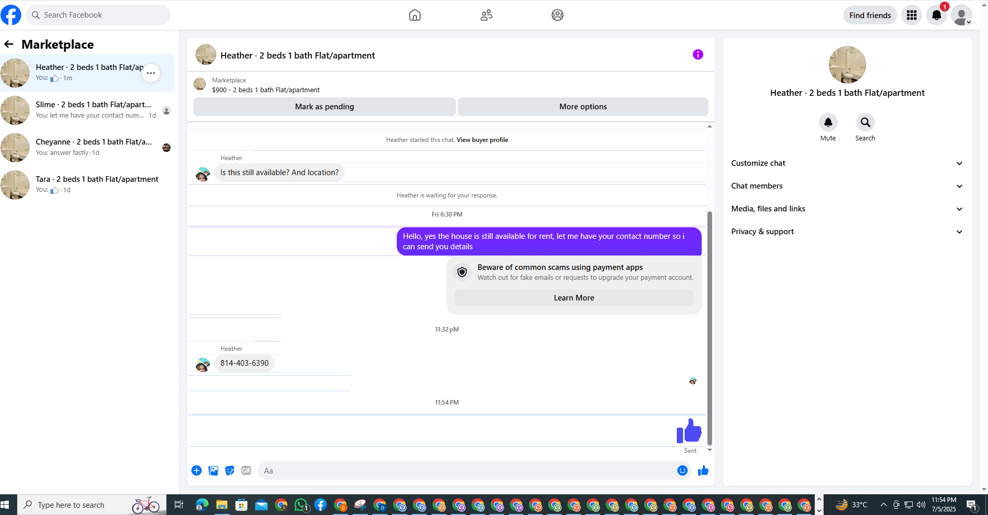The width and height of the screenshot is (988, 515).
Task: Attach a photo file in composer
Action: pyautogui.click(x=213, y=470)
